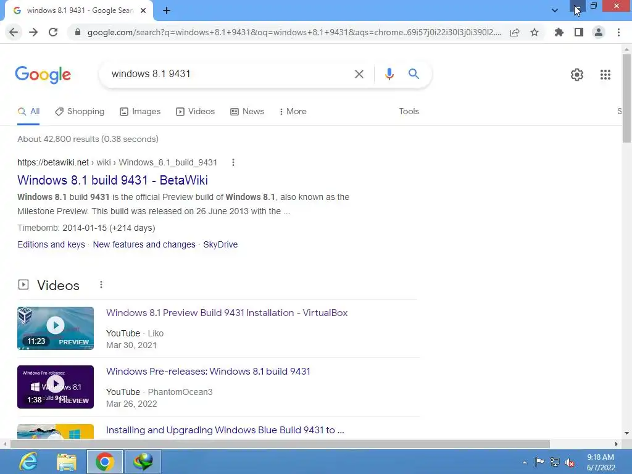Open a new browser tab
The width and height of the screenshot is (632, 474).
167,10
